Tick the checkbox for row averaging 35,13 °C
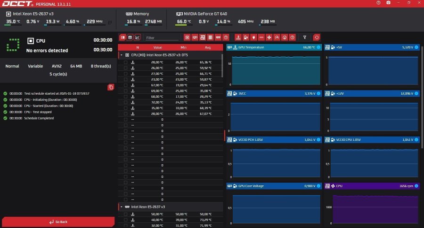The height and width of the screenshot is (228, 424). [x=125, y=103]
